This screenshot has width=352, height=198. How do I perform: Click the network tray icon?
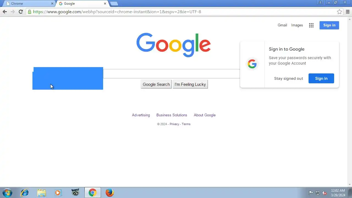(x=318, y=193)
